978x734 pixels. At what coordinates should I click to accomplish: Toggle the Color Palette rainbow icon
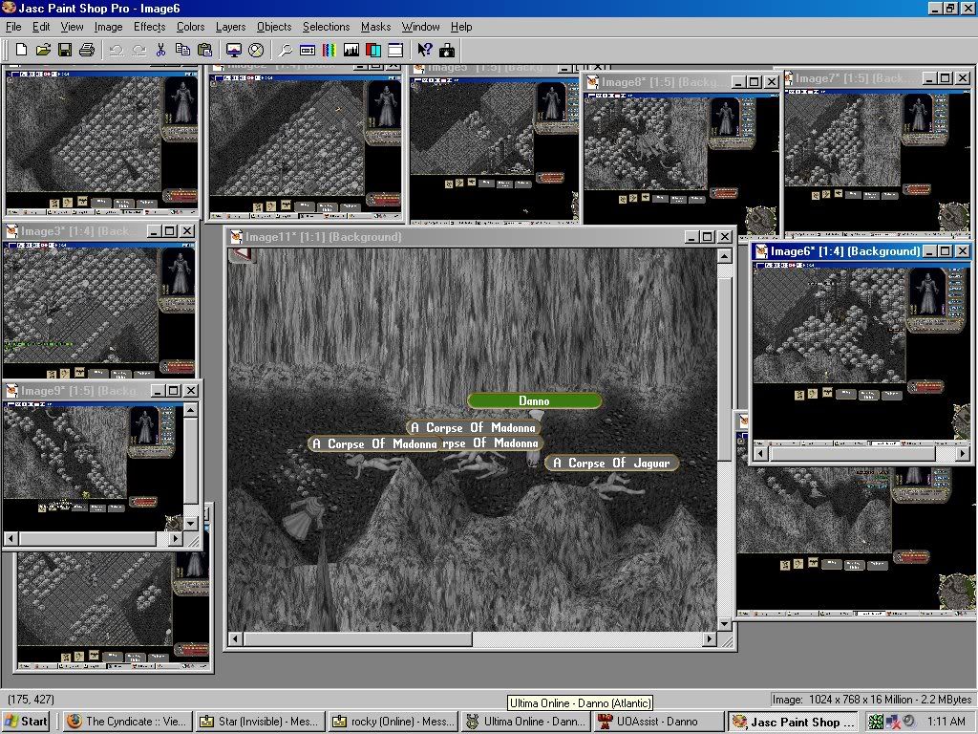(x=330, y=50)
